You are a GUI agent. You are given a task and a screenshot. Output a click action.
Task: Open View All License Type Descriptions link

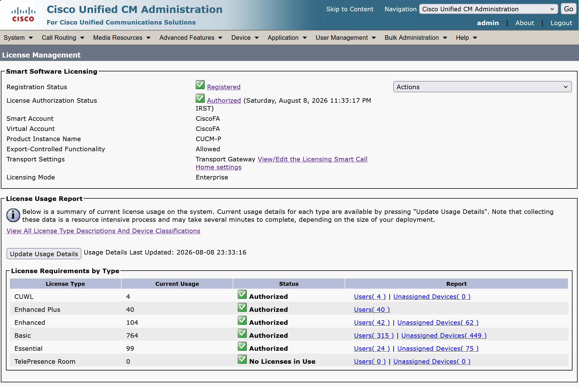103,231
